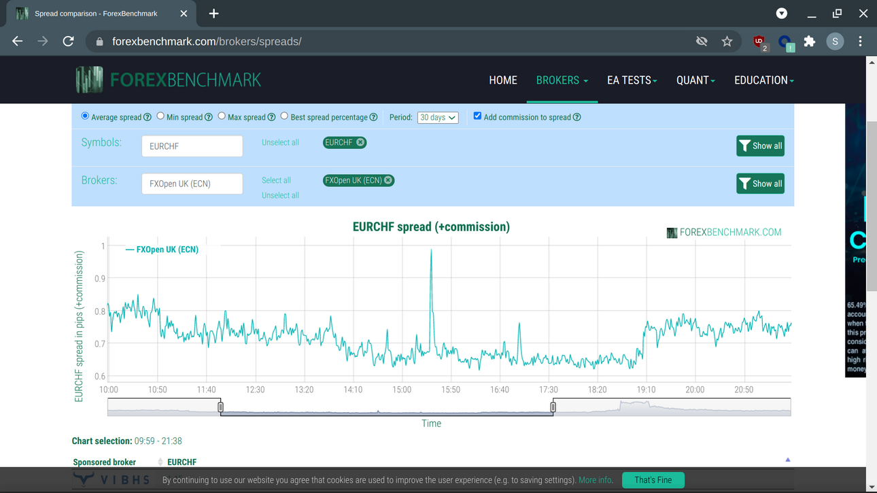Bookmark this page with the star icon
This screenshot has height=493, width=877.
(727, 41)
